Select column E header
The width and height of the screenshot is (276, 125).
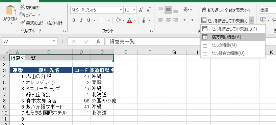point(126,52)
